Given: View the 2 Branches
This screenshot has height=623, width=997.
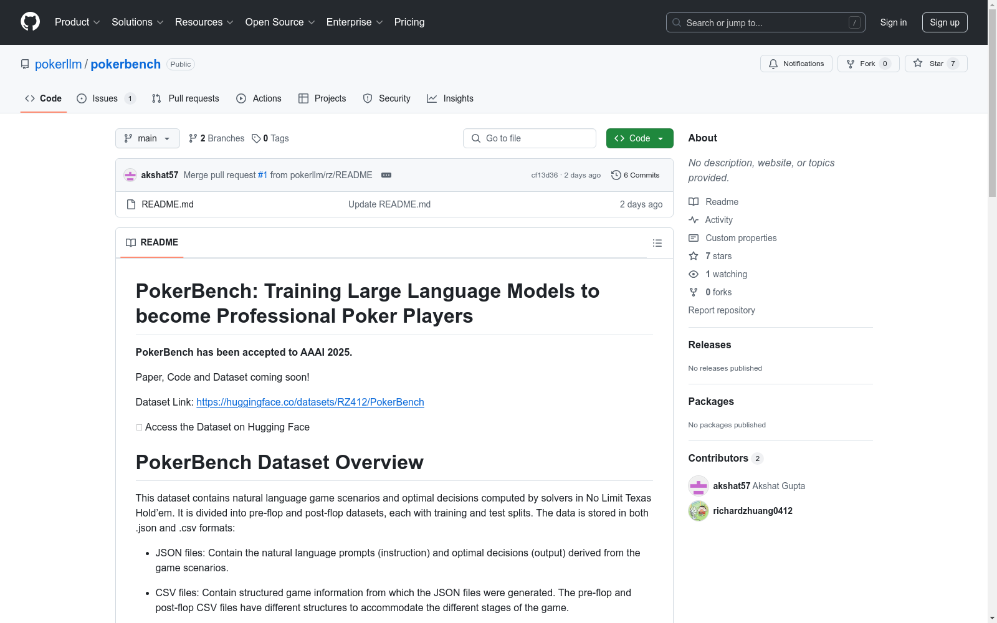Looking at the screenshot, I should tap(217, 138).
